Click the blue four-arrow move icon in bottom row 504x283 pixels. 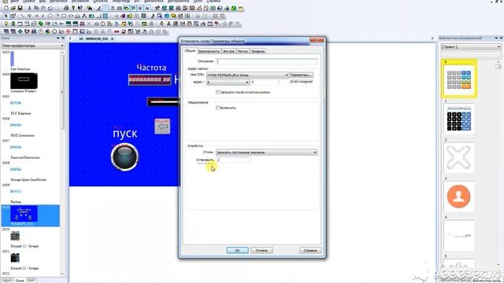coord(20,31)
